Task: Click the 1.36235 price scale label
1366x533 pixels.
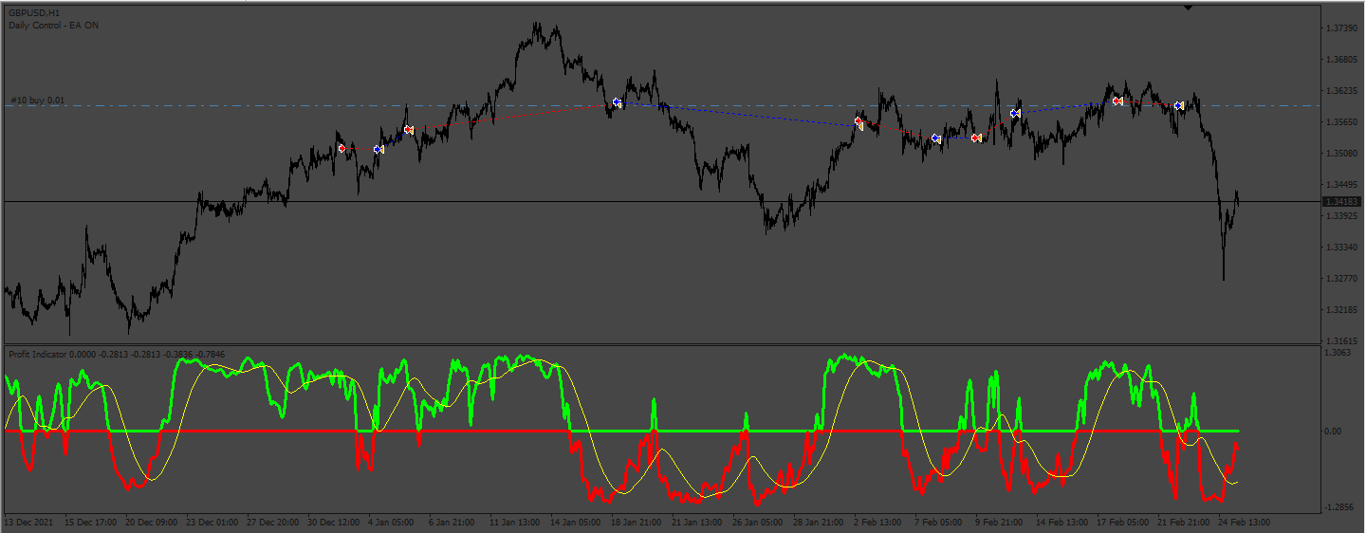Action: 1343,91
